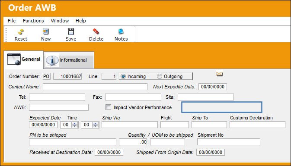
Task: Open the Notes toolbar icon
Action: pos(121,31)
